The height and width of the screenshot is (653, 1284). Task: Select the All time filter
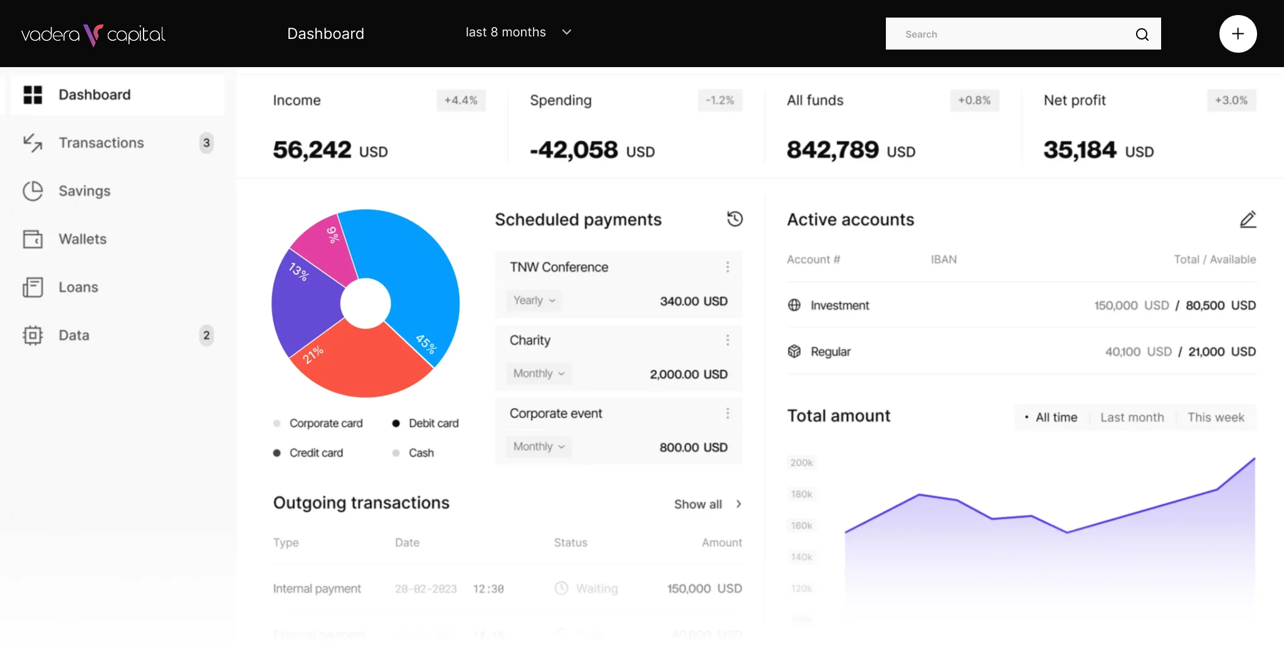point(1055,417)
